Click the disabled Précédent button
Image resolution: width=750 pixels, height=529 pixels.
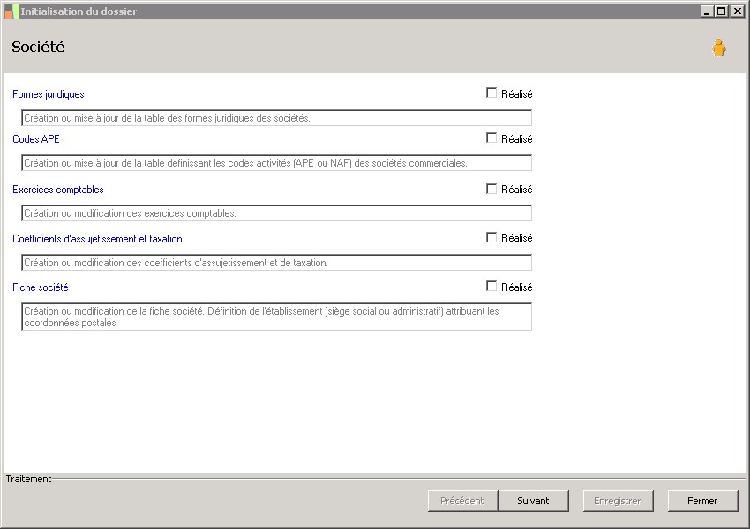point(462,501)
